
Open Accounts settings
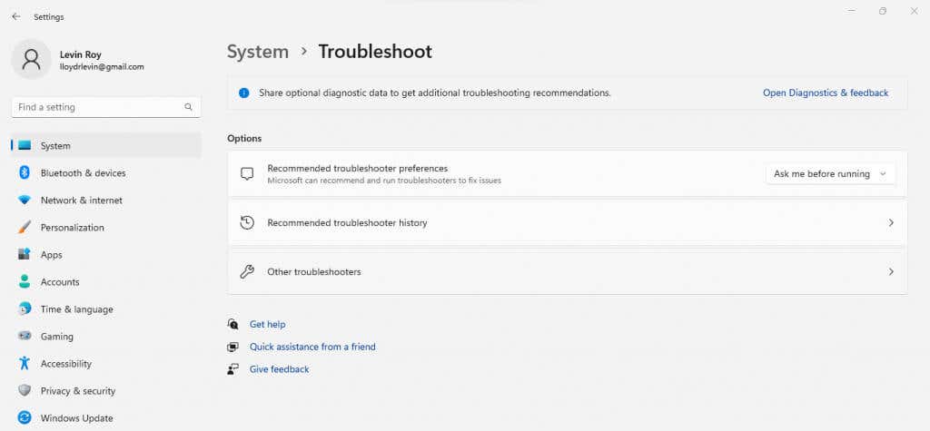(x=106, y=281)
